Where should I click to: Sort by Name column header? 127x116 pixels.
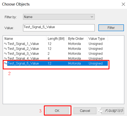point(25,39)
